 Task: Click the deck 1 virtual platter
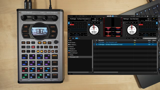(x=94, y=30)
